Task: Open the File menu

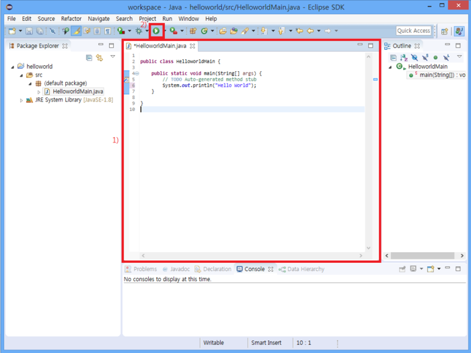Action: (x=11, y=19)
